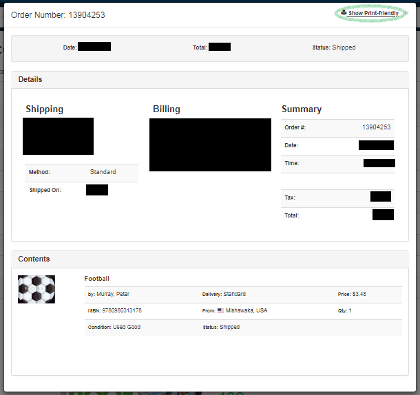
Task: Select order number 13904253 in Summary
Action: (x=377, y=127)
